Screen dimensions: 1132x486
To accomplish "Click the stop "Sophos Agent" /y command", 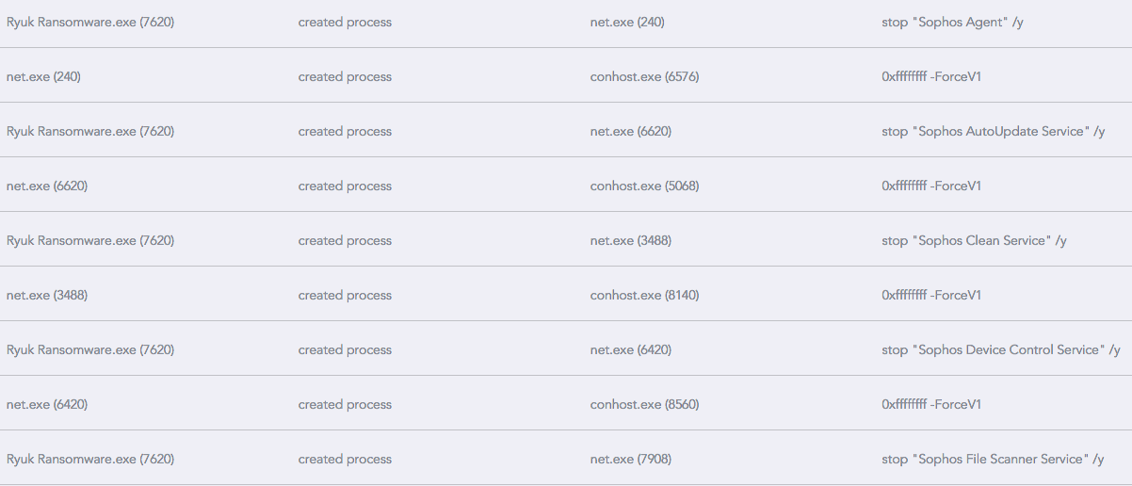I will tap(952, 22).
